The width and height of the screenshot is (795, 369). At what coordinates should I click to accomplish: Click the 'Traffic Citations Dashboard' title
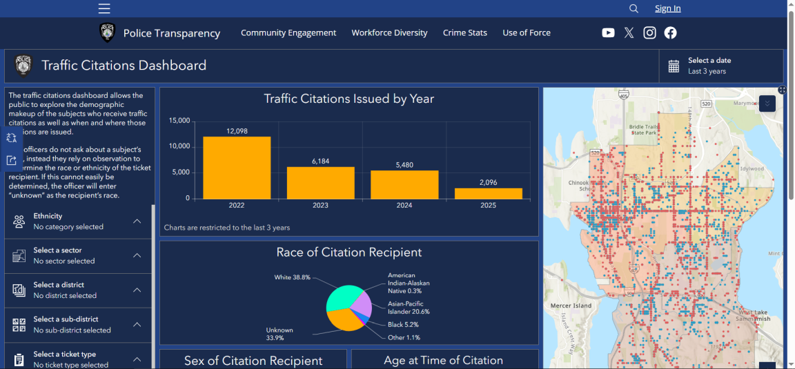pos(124,66)
